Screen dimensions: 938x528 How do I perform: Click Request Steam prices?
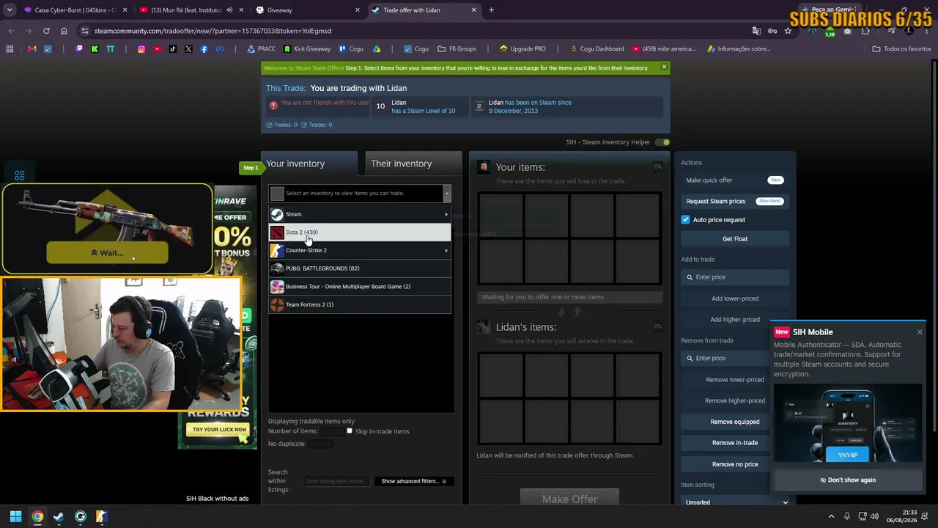tap(735, 201)
